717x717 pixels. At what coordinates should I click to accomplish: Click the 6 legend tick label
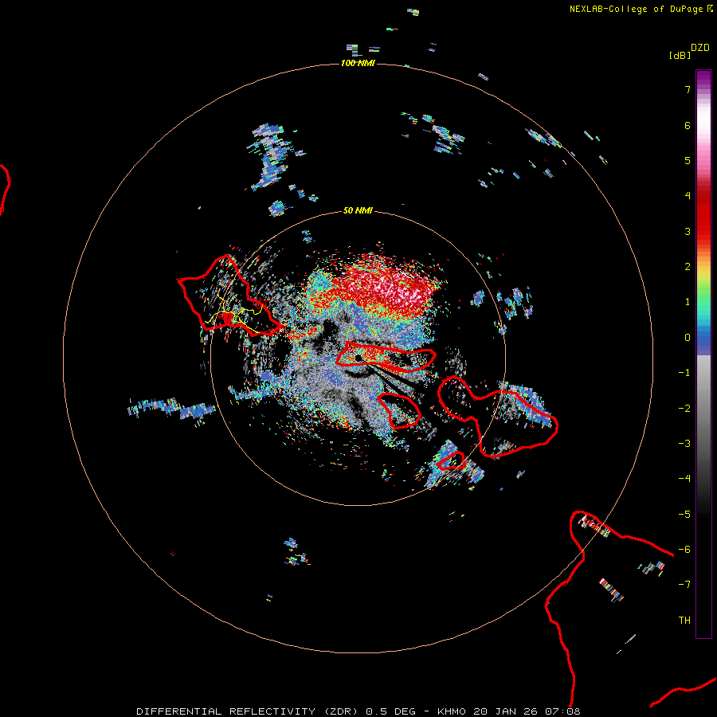(x=688, y=125)
